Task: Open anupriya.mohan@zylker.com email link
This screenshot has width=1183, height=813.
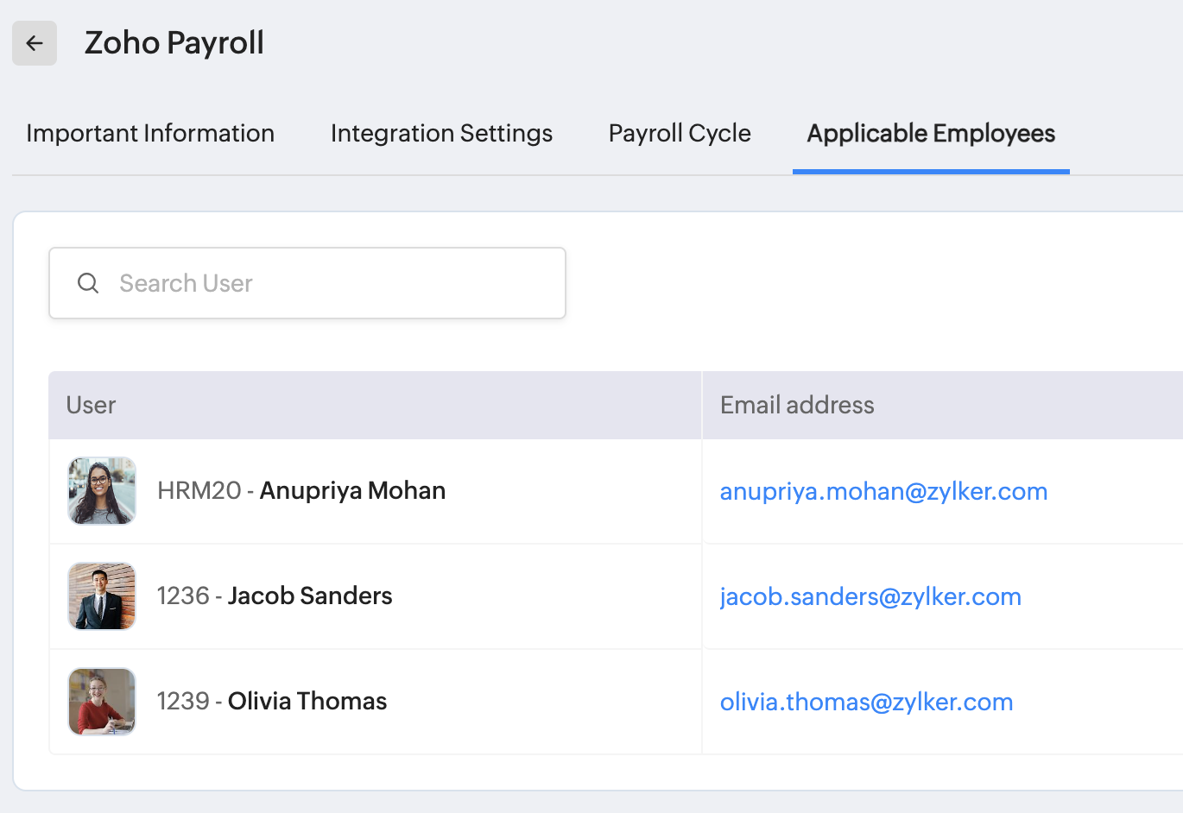Action: (883, 492)
